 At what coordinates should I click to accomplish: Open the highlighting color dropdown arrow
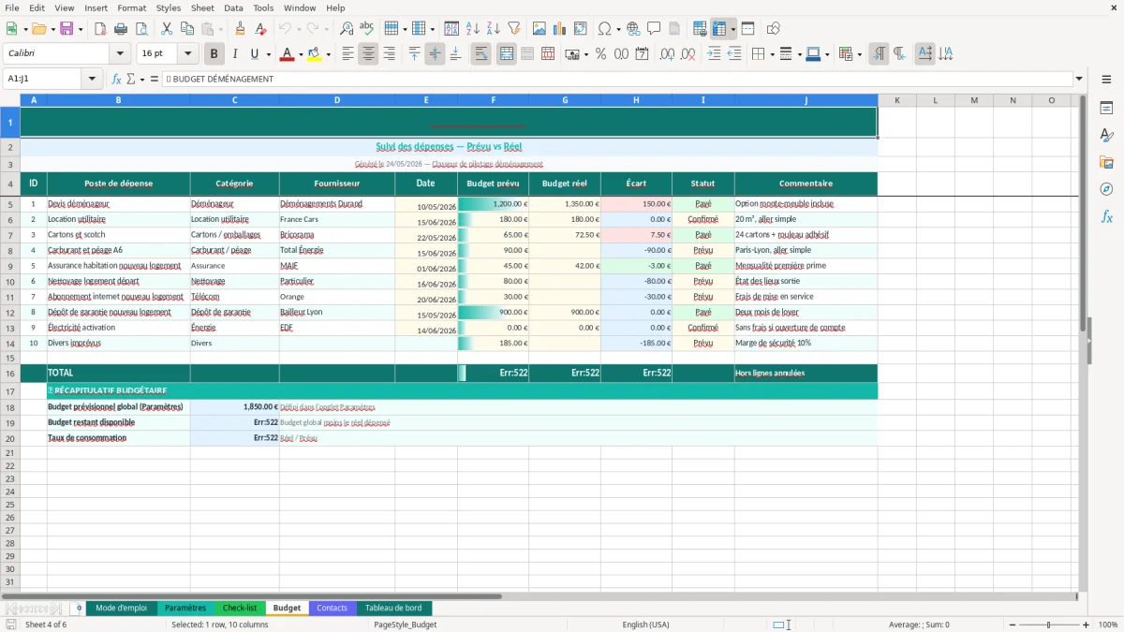[x=328, y=54]
